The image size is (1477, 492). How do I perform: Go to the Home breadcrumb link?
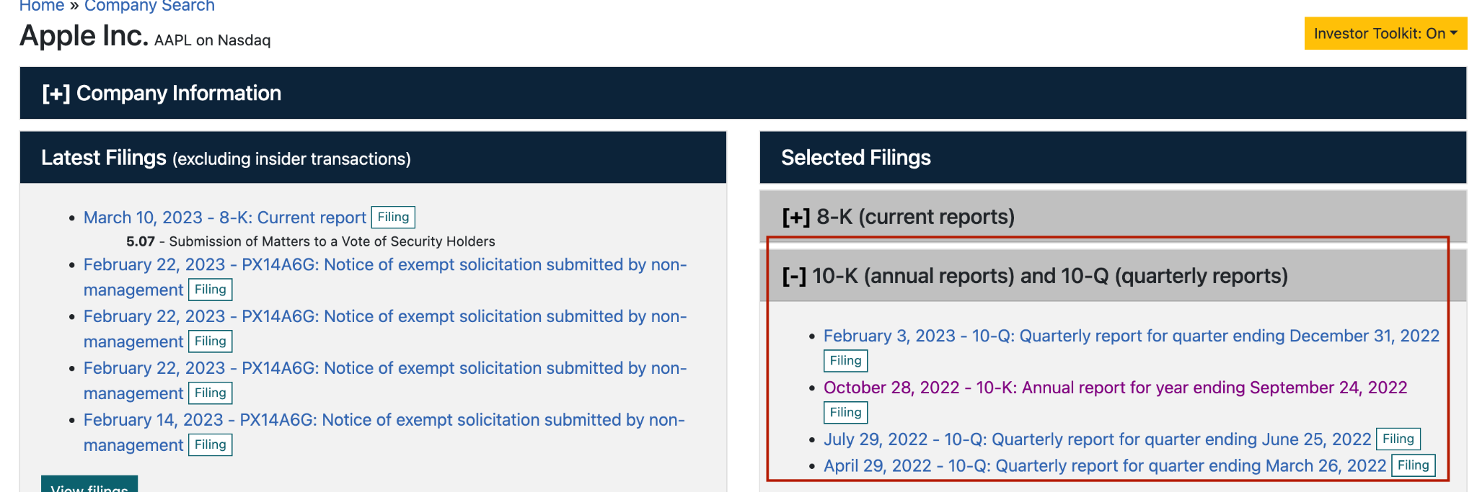[41, 6]
